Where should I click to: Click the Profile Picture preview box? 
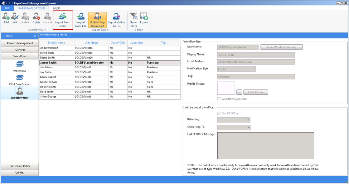pyautogui.click(x=226, y=88)
